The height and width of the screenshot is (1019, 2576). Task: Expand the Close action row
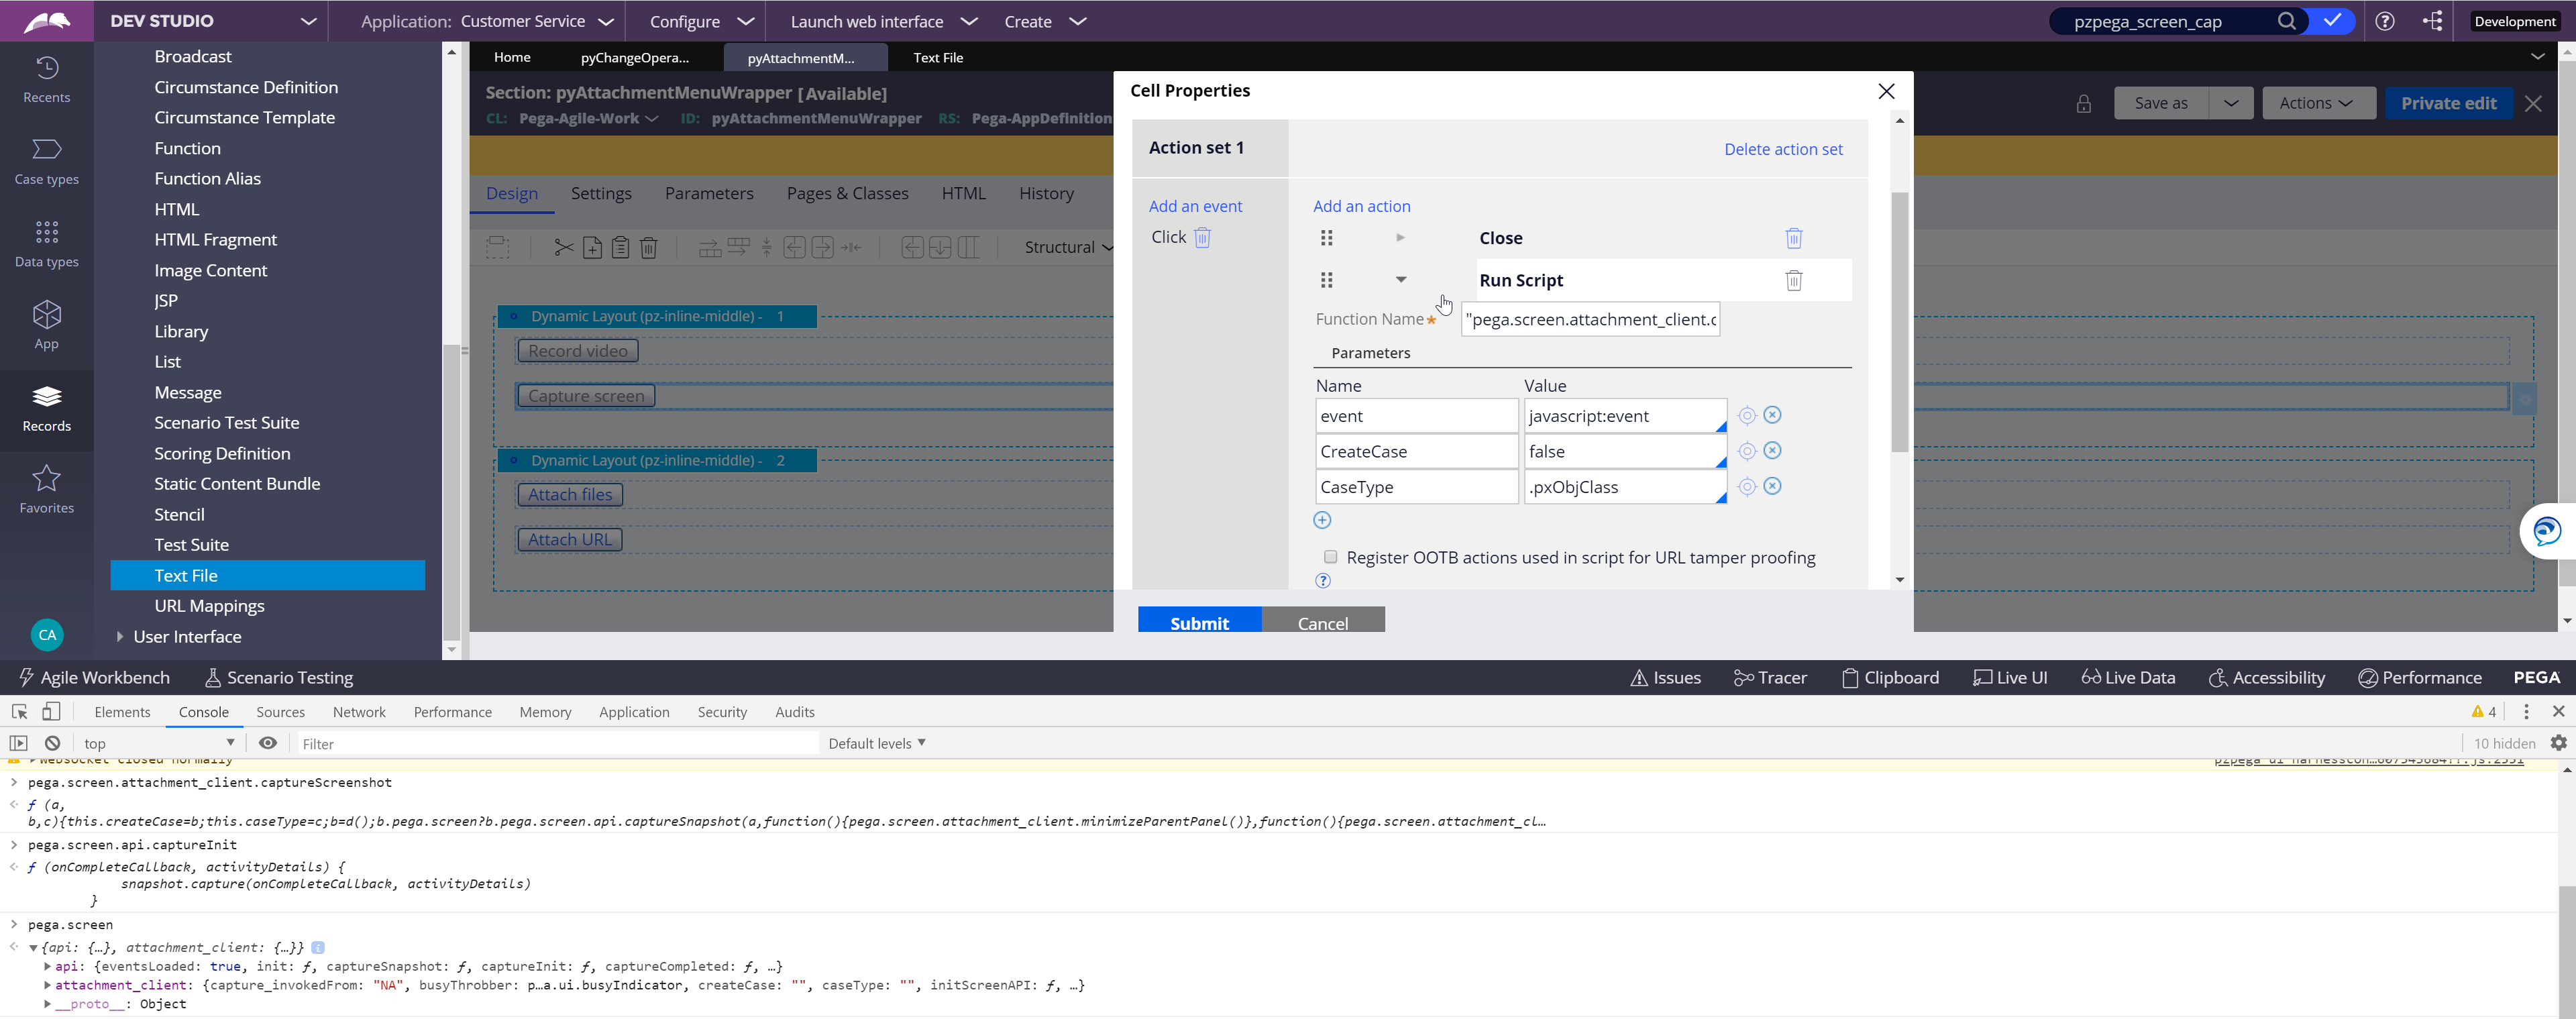tap(1400, 238)
